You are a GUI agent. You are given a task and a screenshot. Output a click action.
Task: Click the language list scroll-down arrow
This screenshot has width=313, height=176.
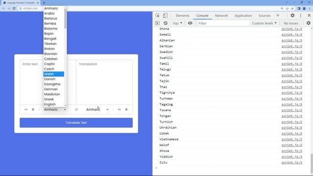click(x=65, y=105)
